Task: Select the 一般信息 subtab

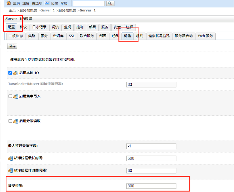Action: click(x=16, y=36)
